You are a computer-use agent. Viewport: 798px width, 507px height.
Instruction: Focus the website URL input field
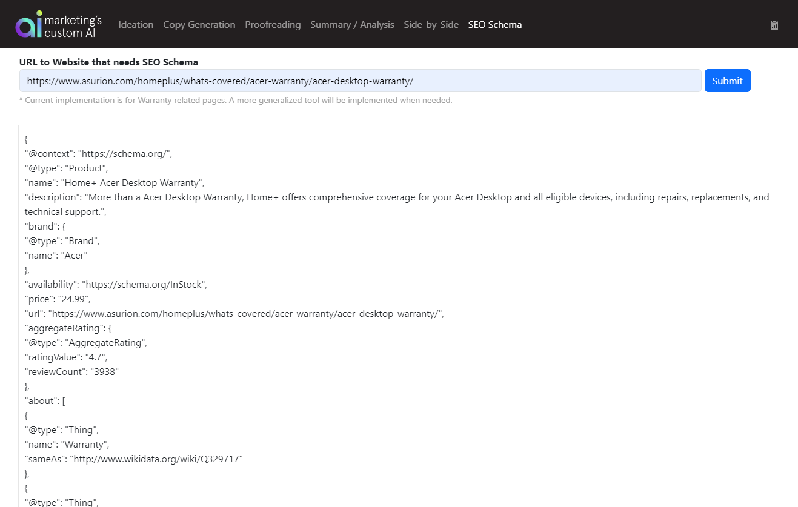point(361,81)
